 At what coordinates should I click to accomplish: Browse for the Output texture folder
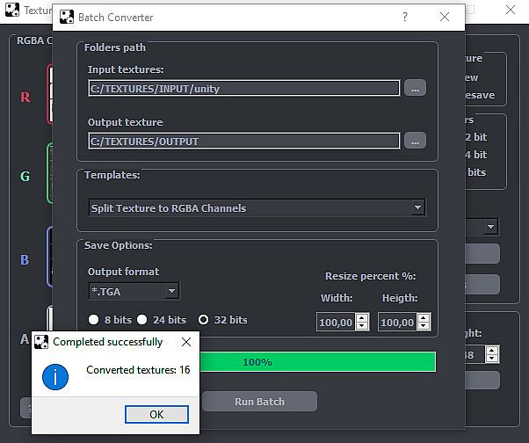(x=415, y=141)
